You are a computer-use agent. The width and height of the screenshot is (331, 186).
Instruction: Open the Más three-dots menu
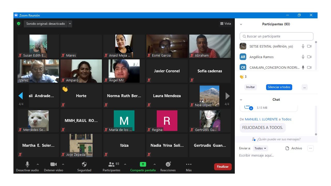coord(189,164)
